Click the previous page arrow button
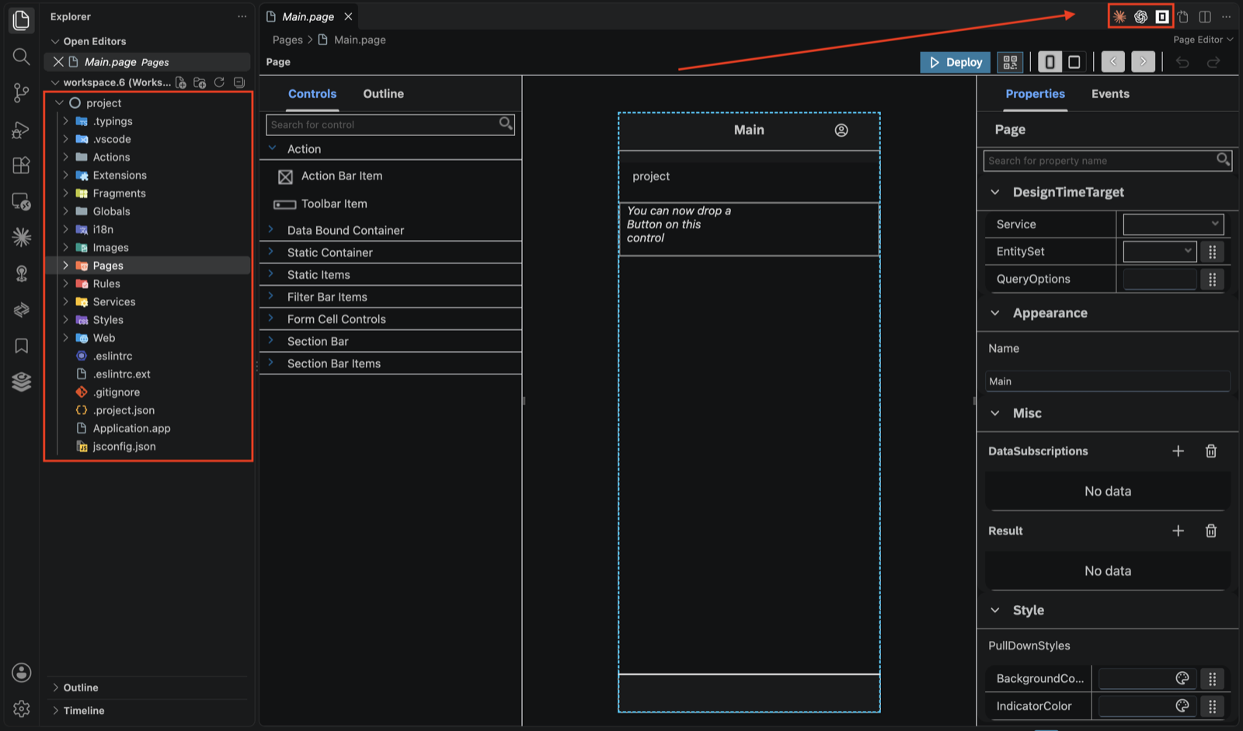Viewport: 1243px width, 731px height. (x=1112, y=62)
